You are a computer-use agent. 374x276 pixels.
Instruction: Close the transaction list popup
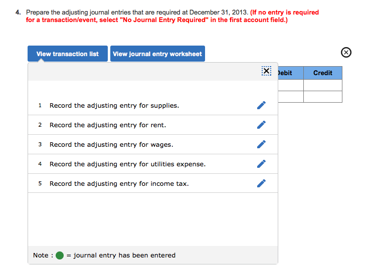[266, 71]
